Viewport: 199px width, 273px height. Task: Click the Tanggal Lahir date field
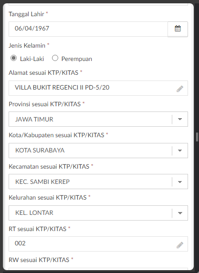tap(88, 29)
